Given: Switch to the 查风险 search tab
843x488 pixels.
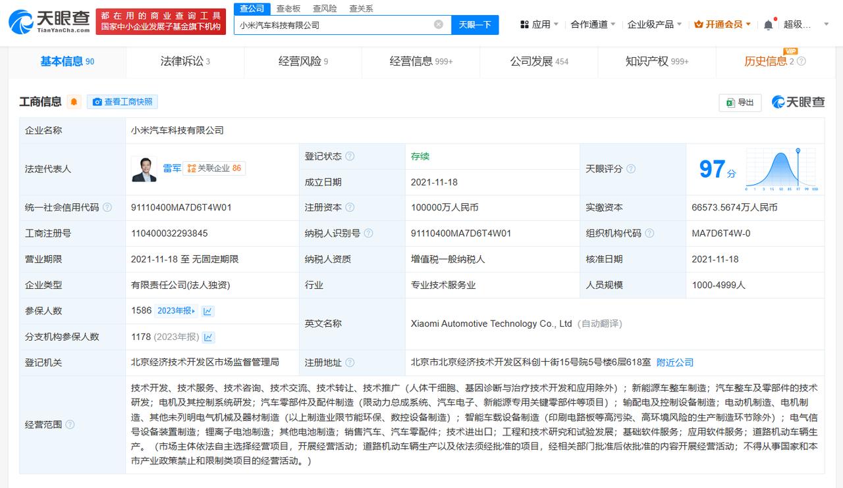Looking at the screenshot, I should (x=325, y=9).
